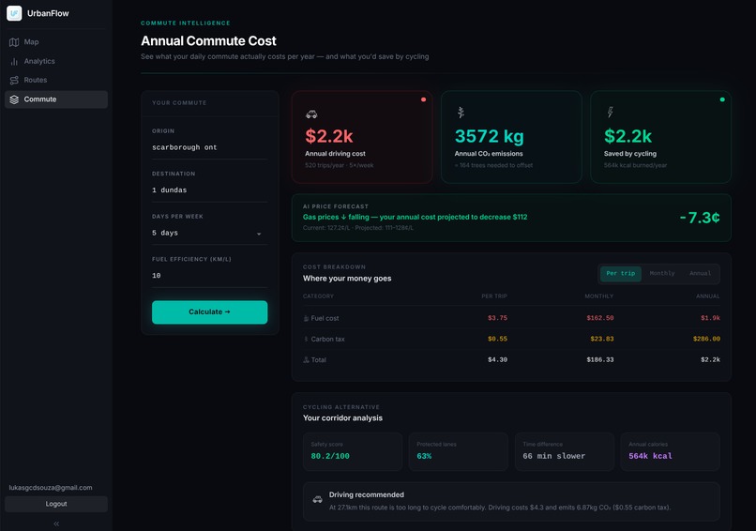
Task: Click the Commute layers icon
Action: [14, 99]
